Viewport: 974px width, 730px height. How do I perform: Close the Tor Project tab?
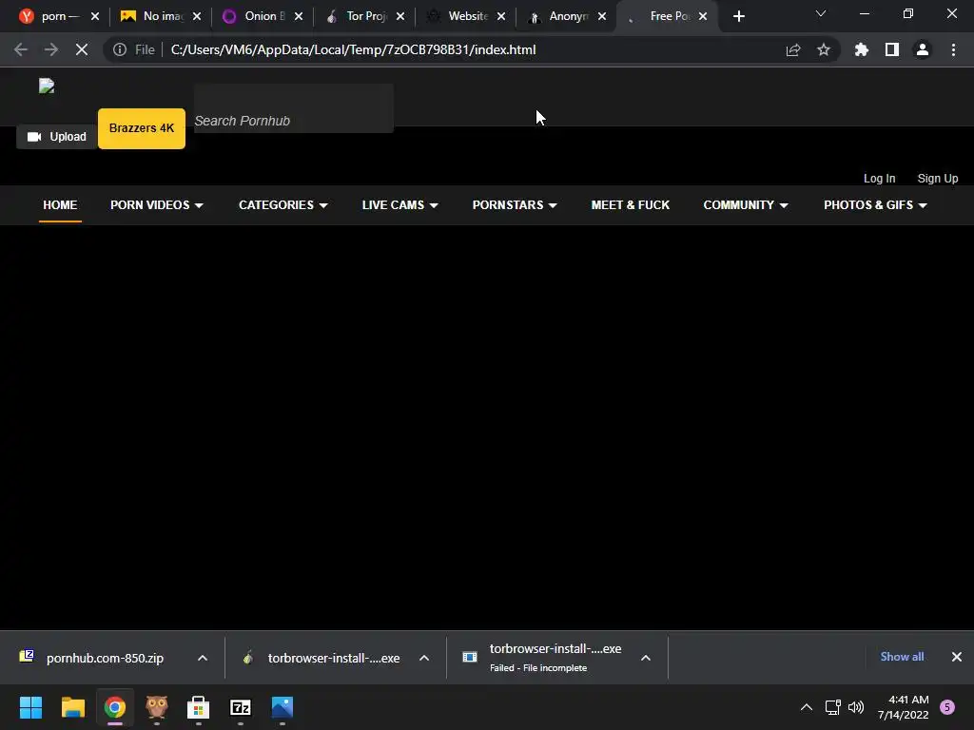coord(400,16)
